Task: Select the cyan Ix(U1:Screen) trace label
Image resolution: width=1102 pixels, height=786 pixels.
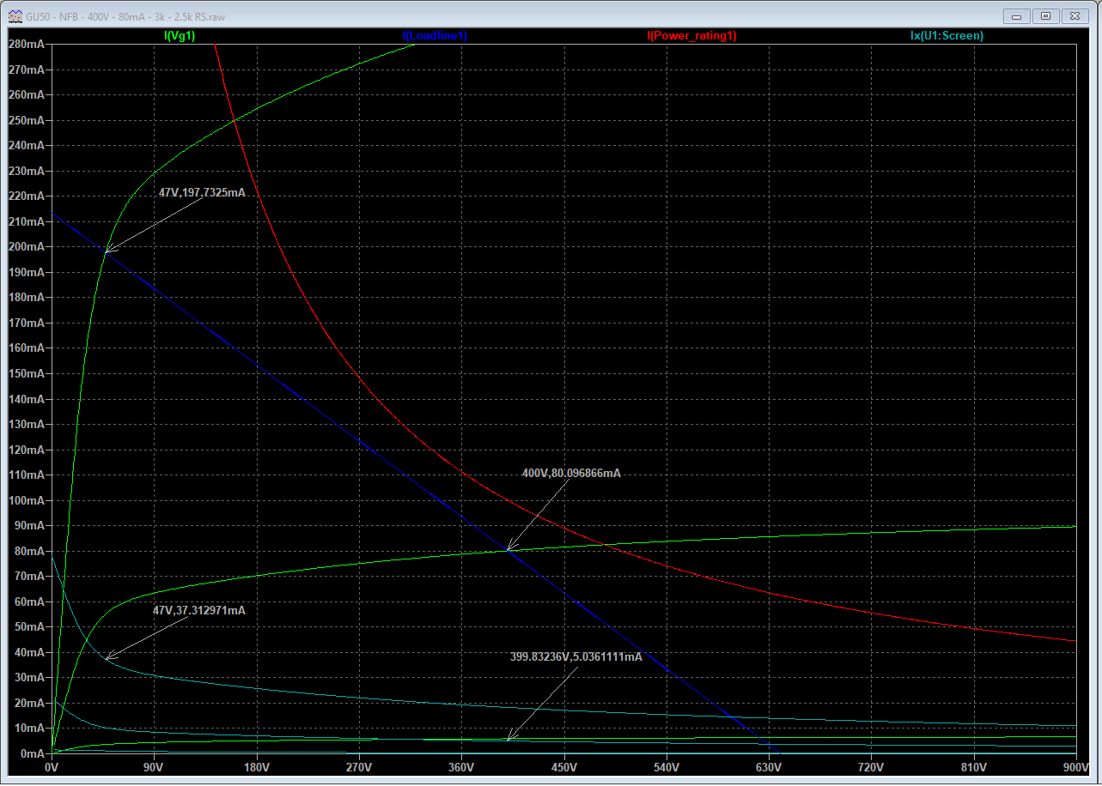Action: tap(947, 36)
